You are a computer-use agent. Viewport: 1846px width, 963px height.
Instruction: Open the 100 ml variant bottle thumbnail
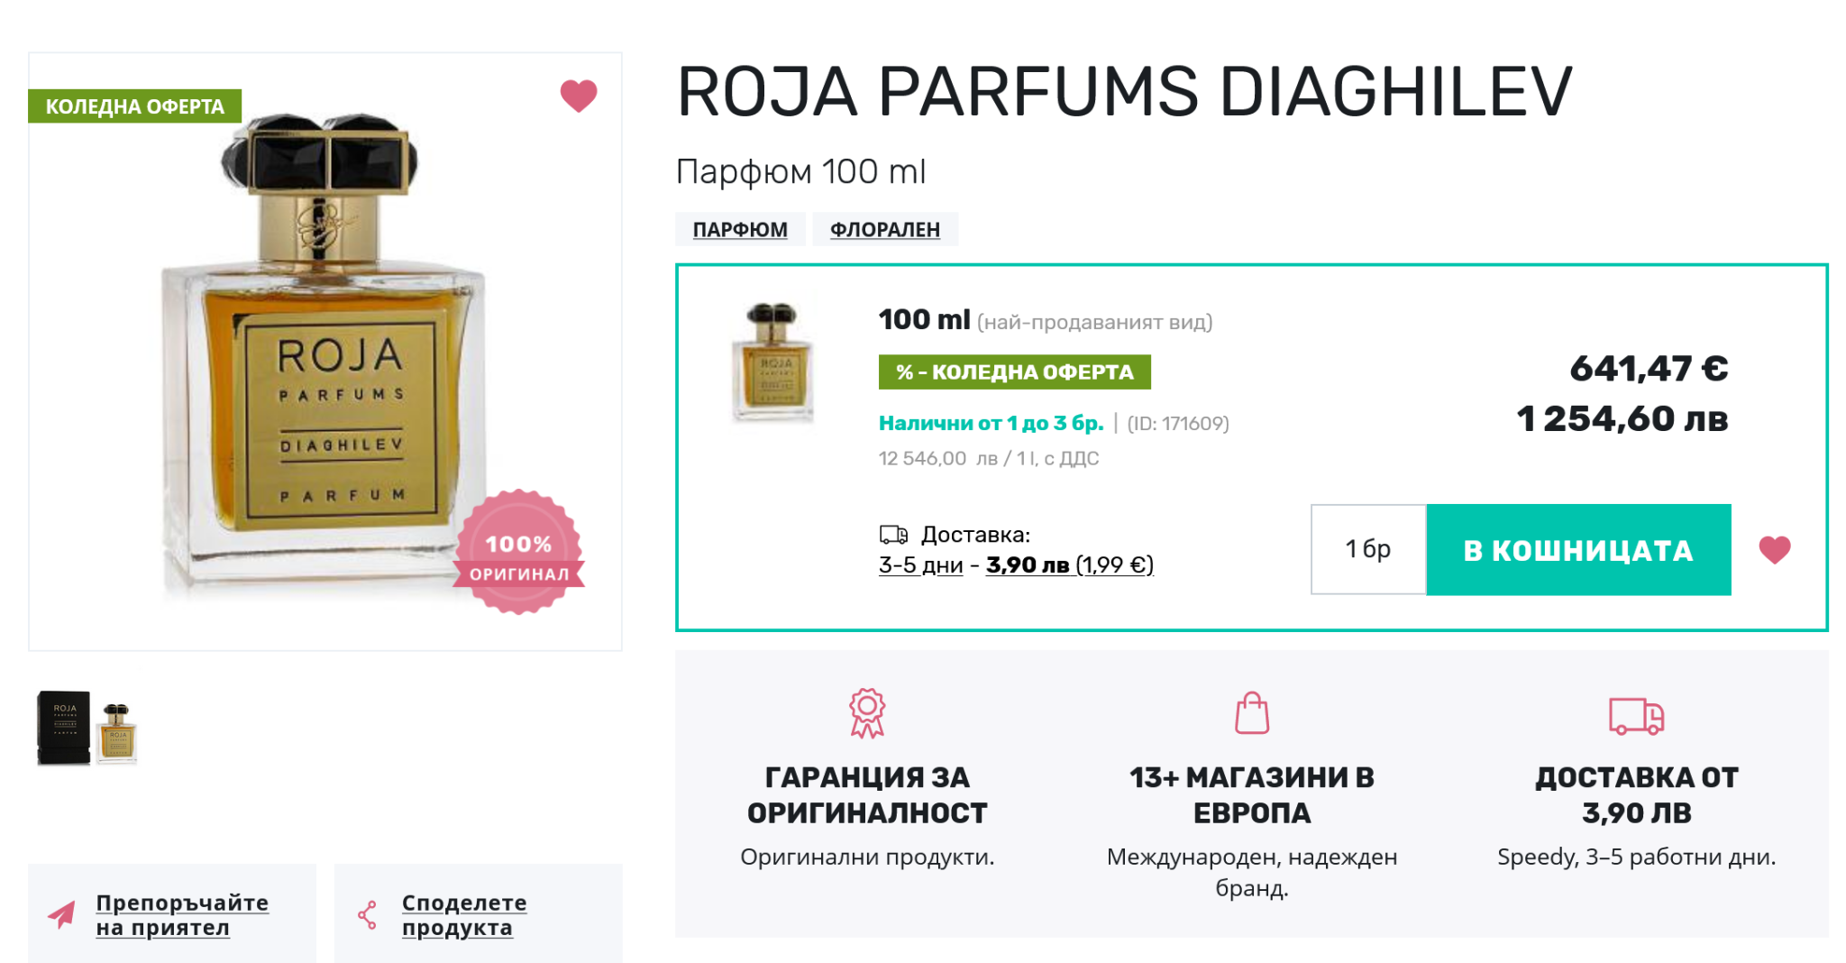pos(772,363)
